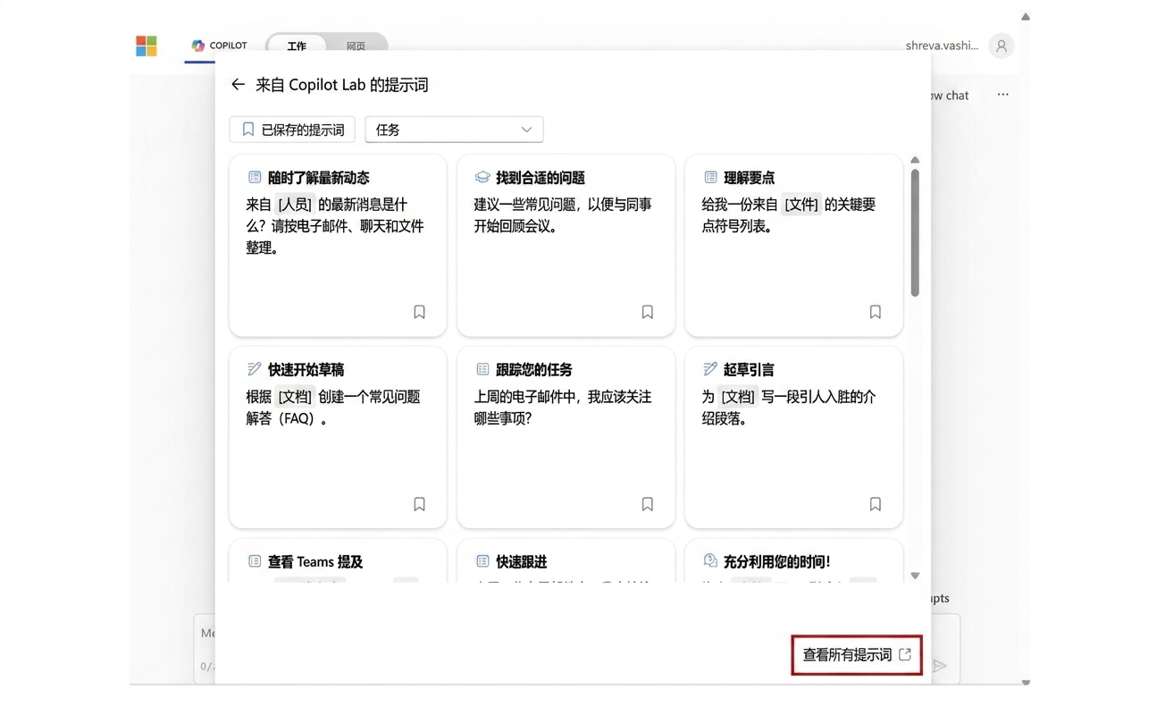The width and height of the screenshot is (1165, 715).
Task: Click the send message arrow icon
Action: (x=939, y=665)
